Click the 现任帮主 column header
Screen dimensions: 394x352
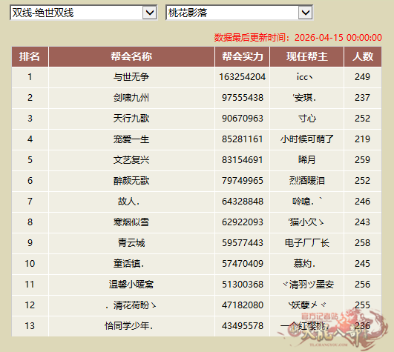pos(306,56)
